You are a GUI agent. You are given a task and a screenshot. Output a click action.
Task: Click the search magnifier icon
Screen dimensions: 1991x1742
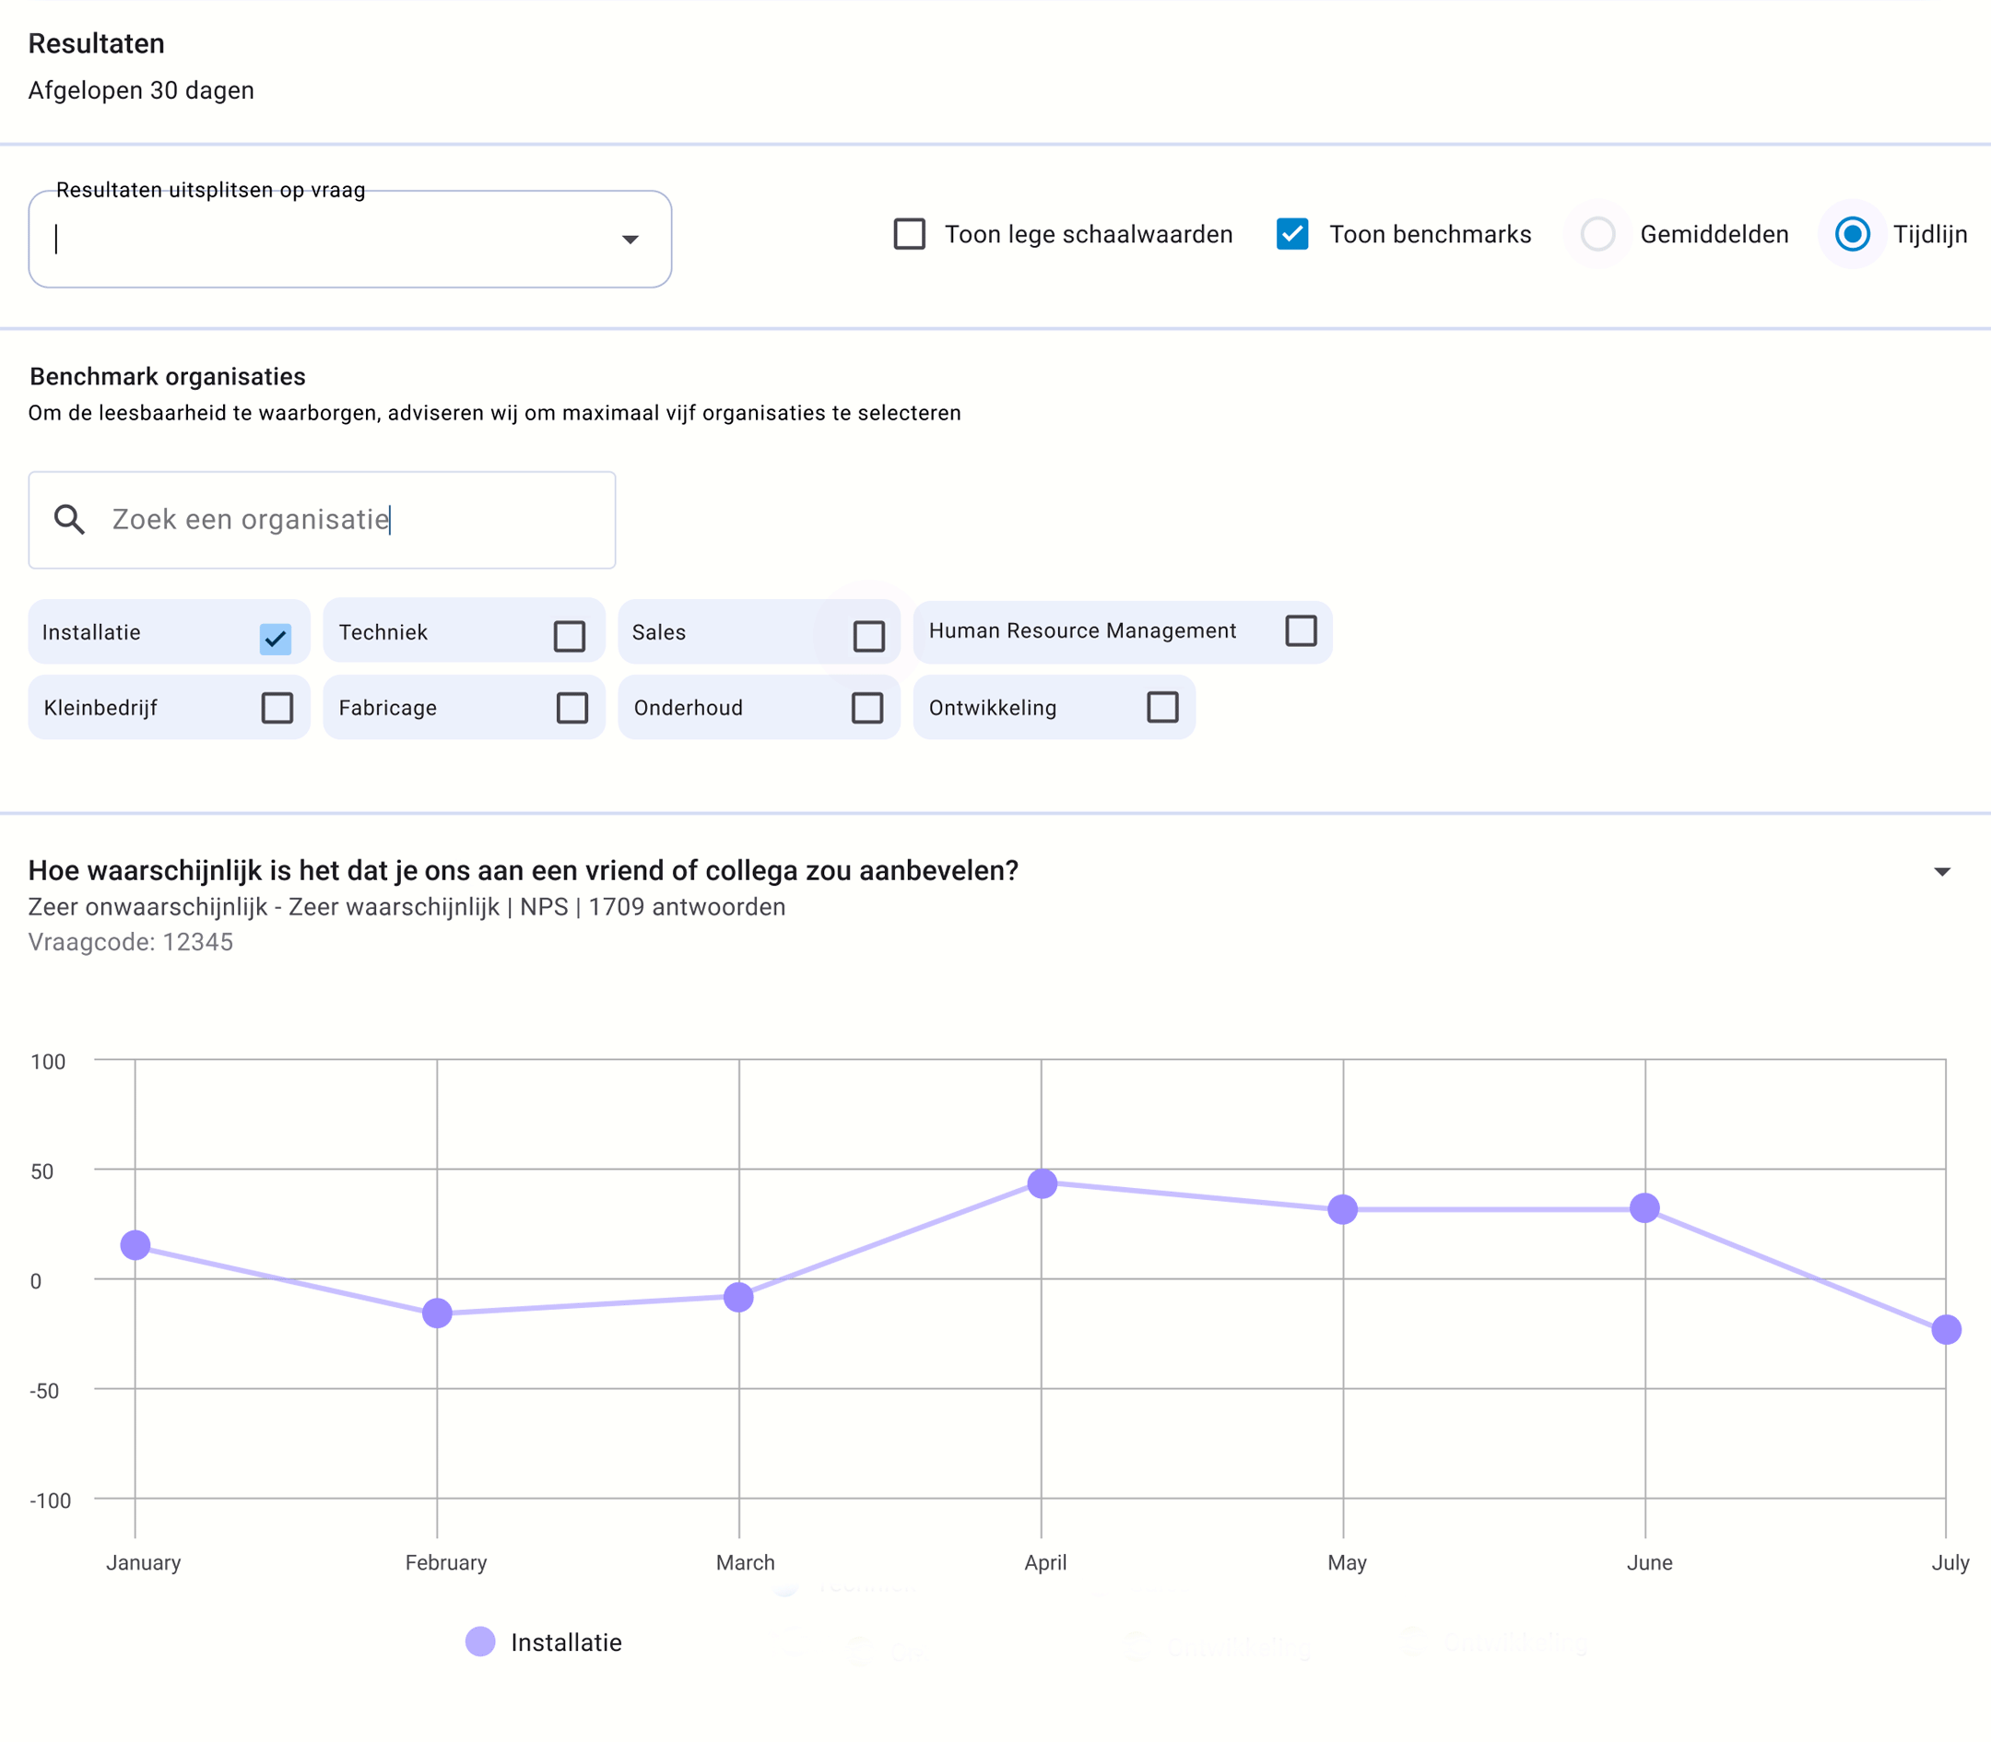pos(69,519)
